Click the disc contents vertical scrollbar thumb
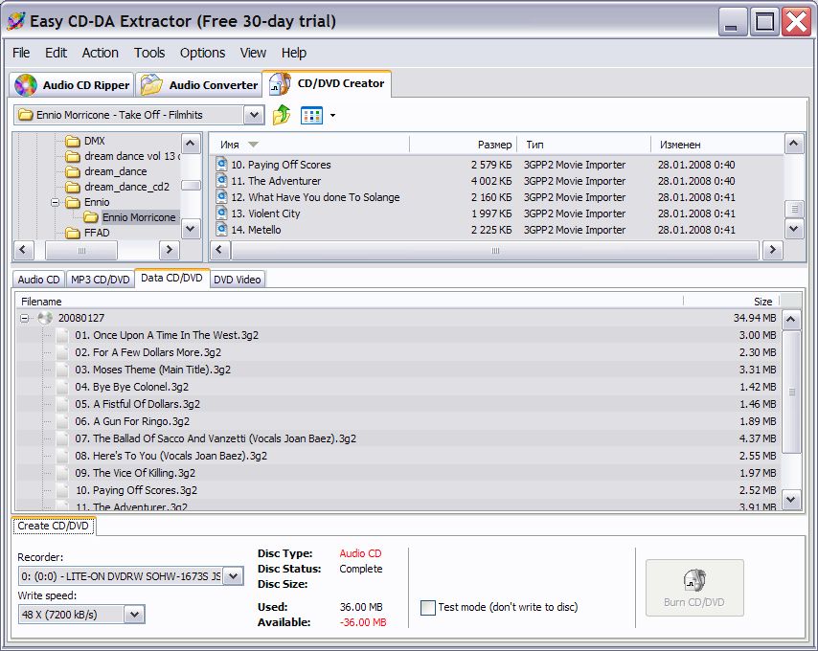The width and height of the screenshot is (818, 651). tap(791, 392)
